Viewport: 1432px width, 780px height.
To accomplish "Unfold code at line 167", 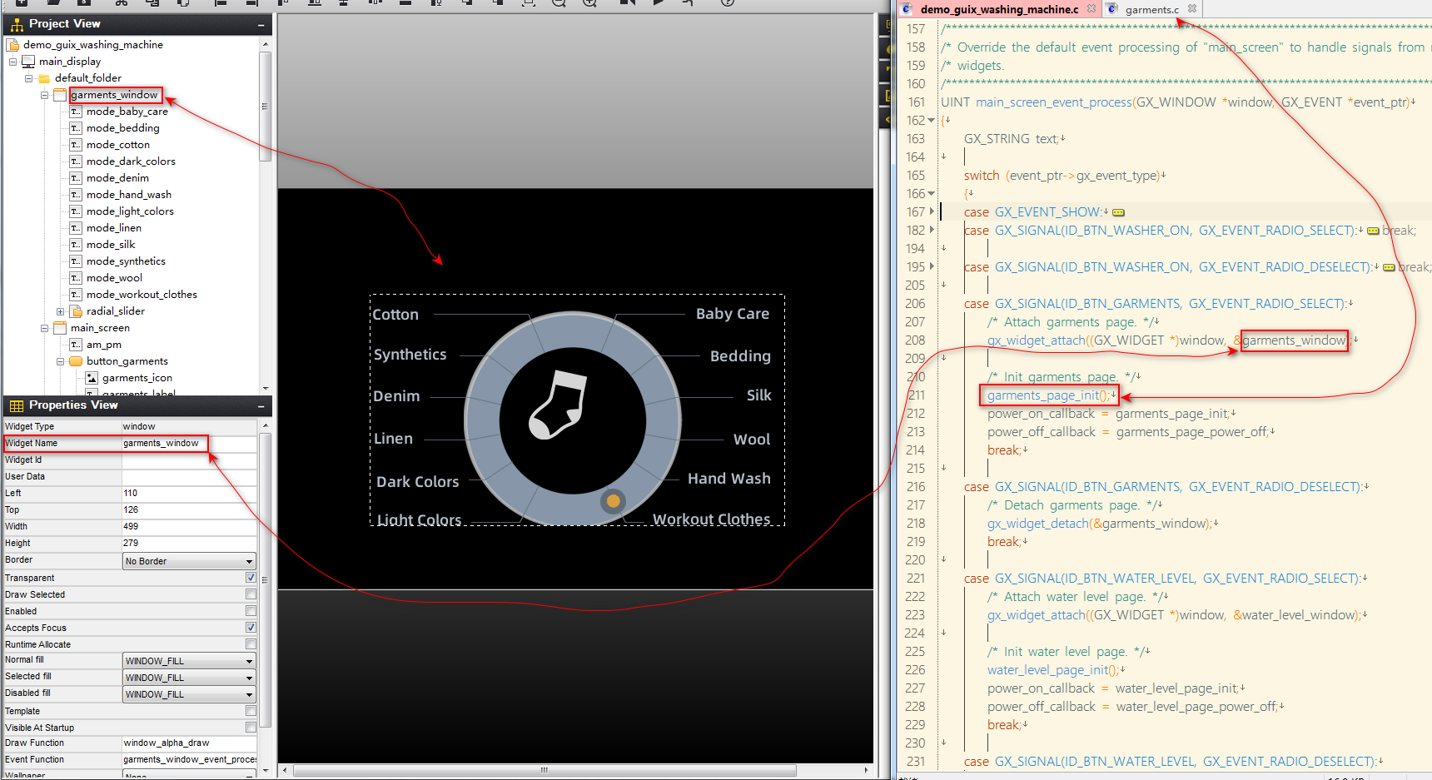I will coord(932,212).
